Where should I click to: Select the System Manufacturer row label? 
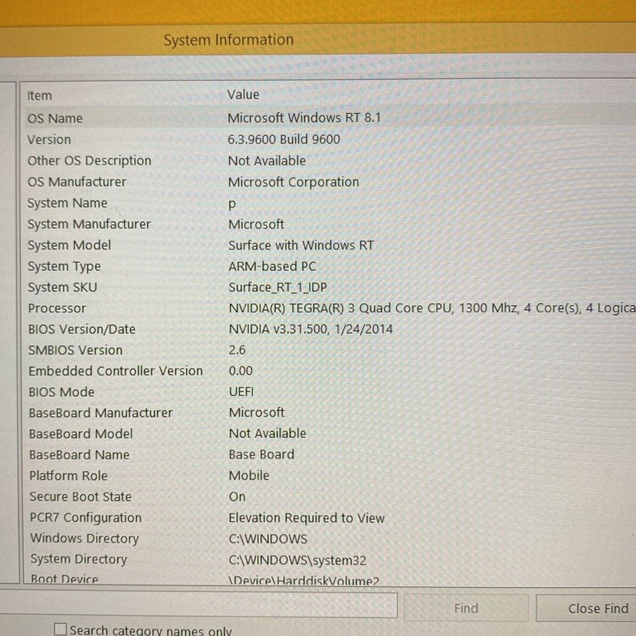click(89, 224)
